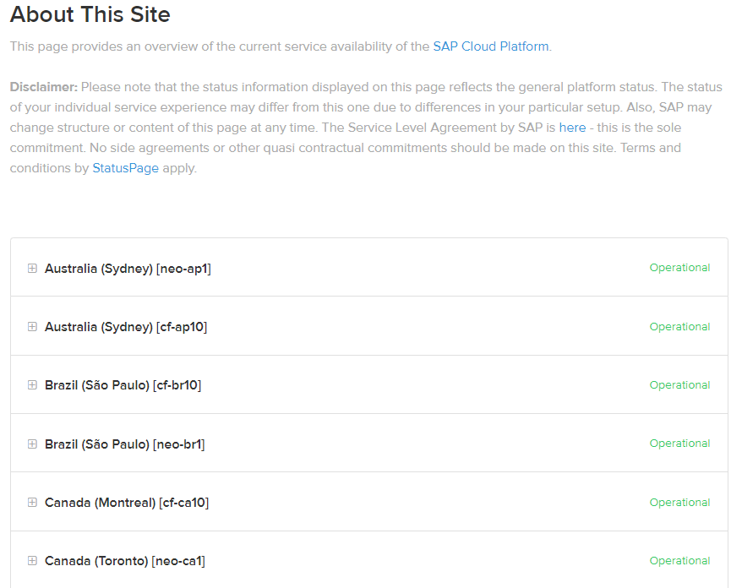This screenshot has height=588, width=731.
Task: Click the 'About This Site' heading
Action: 90,14
